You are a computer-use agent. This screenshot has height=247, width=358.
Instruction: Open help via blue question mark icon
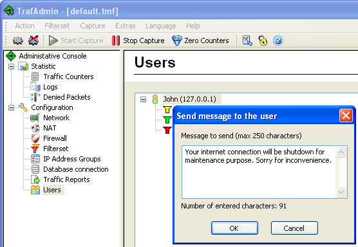click(x=278, y=41)
